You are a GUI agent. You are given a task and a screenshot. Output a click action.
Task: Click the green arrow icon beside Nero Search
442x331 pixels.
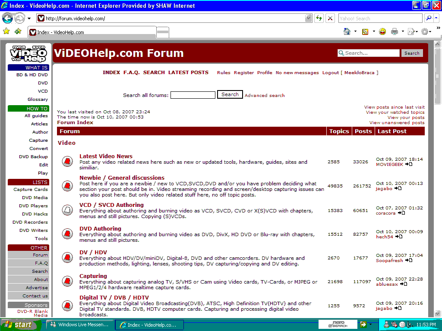click(363, 324)
